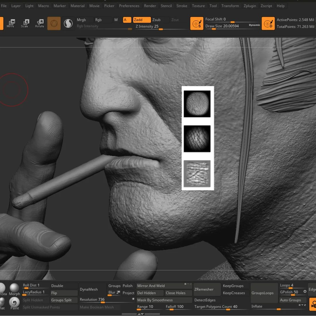Open the Macro menu
Image resolution: width=316 pixels, height=316 pixels.
[x=44, y=6]
